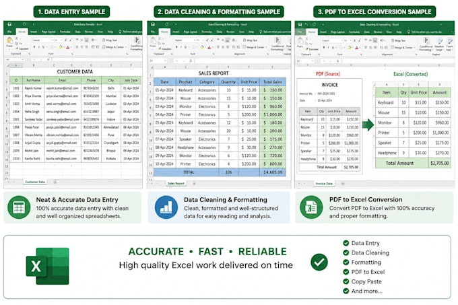Click Wrap Text in Data Entry Sample window
This screenshot has height=305, width=458.
point(110,40)
